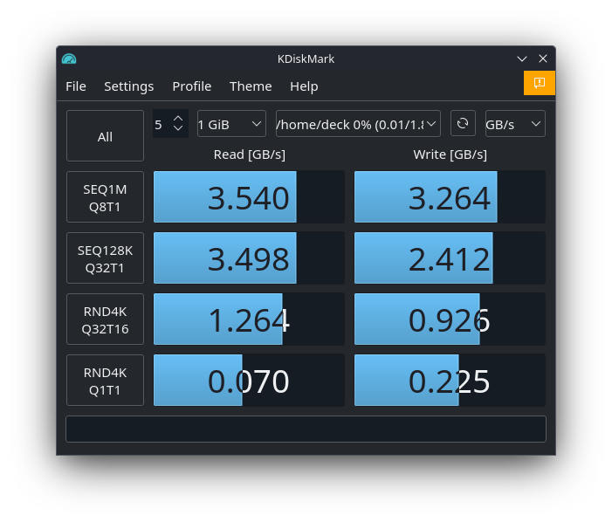
Task: Click the SEQ1M write result 3.264
Action: click(450, 197)
